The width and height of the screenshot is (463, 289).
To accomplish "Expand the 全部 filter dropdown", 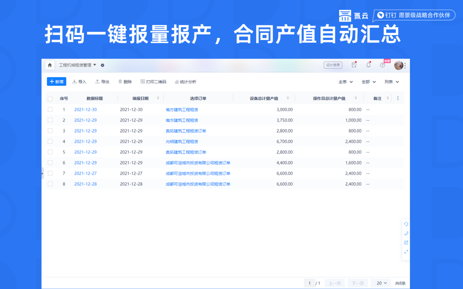I will [x=369, y=82].
